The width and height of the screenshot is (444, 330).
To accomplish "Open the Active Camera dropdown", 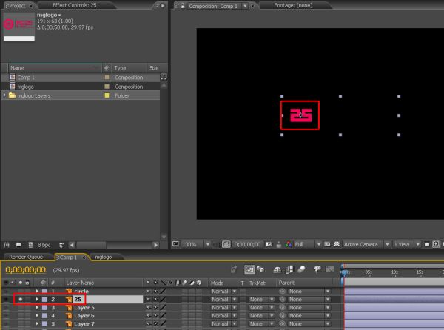I will click(366, 244).
